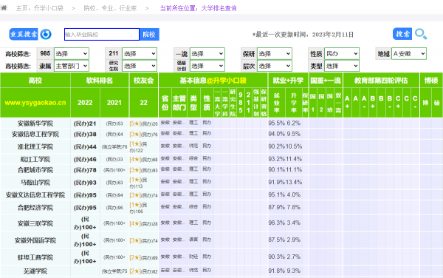Click the home icon in breadcrumb
The image size is (443, 278).
(x=4, y=8)
